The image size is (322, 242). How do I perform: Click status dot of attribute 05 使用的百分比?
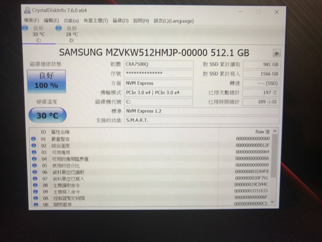[x=34, y=165]
